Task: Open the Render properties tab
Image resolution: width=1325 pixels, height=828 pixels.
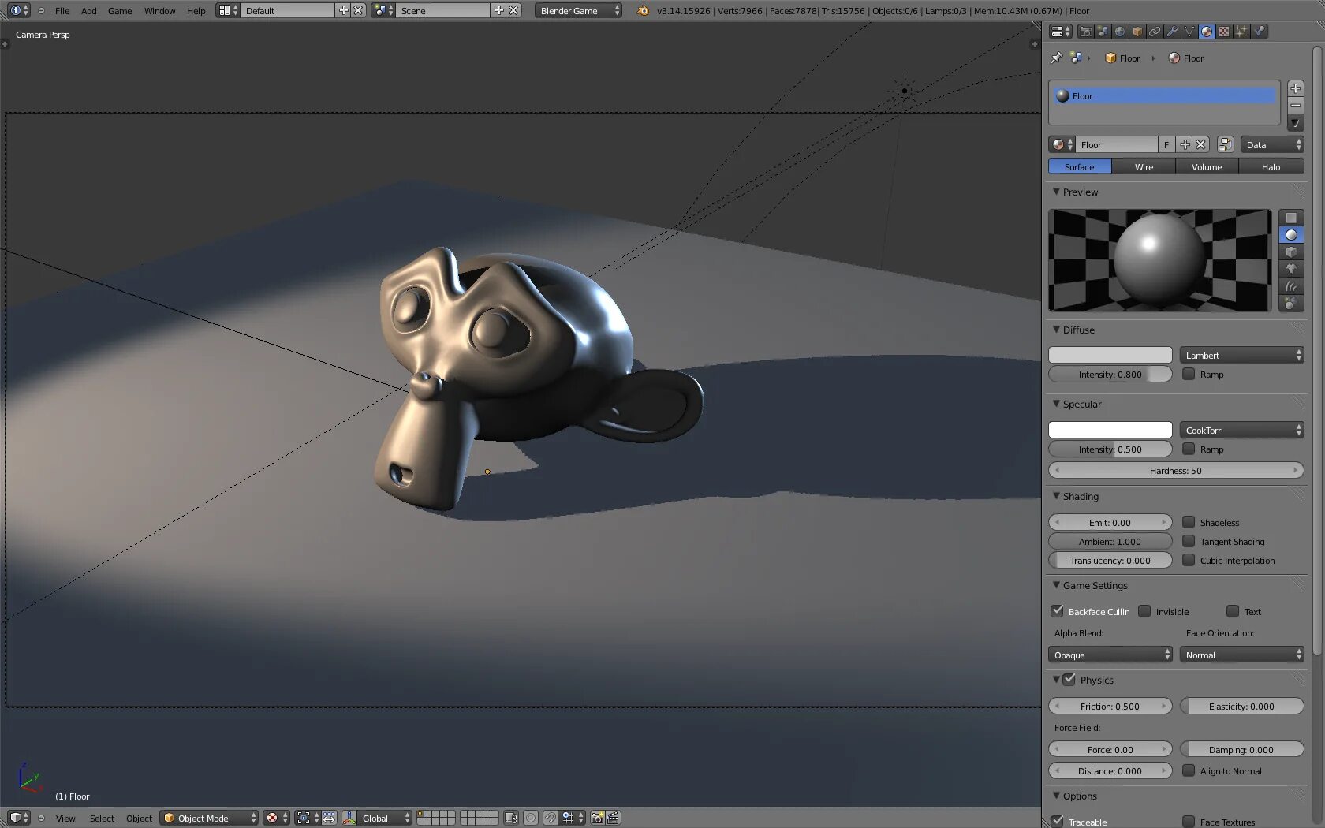Action: [x=1085, y=32]
